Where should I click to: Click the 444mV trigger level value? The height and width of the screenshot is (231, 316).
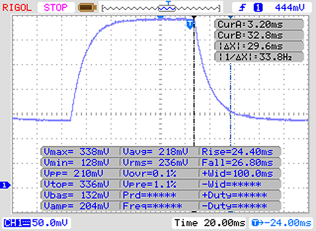click(290, 8)
